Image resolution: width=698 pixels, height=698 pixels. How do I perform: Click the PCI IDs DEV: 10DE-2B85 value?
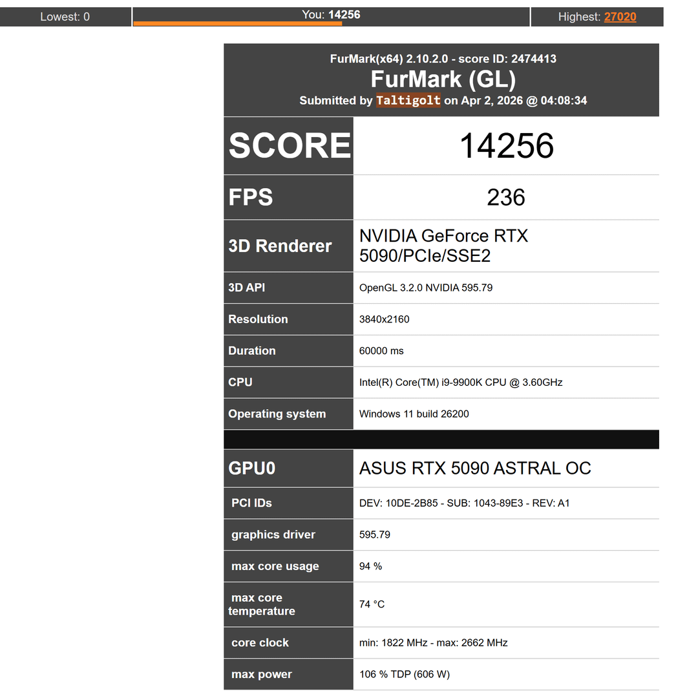point(464,503)
